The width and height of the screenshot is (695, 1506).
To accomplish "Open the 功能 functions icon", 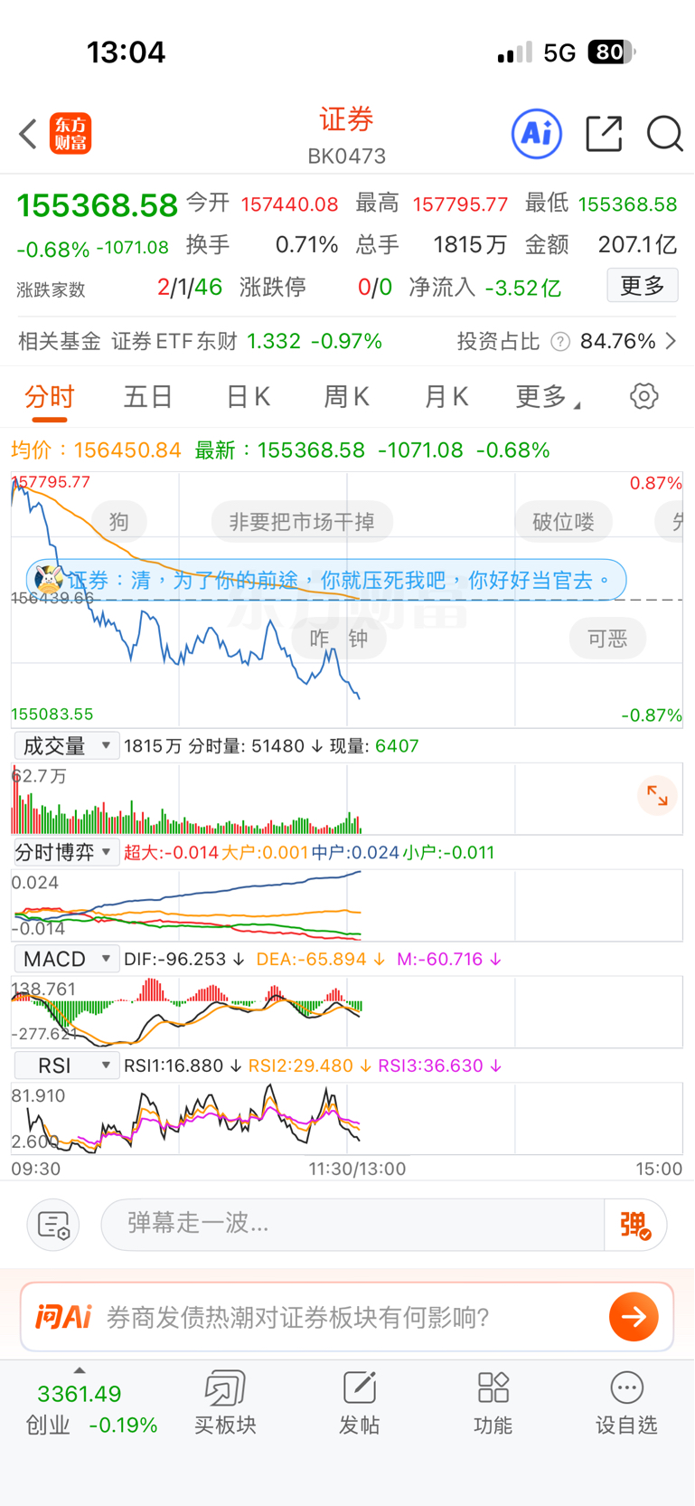I will (493, 1402).
